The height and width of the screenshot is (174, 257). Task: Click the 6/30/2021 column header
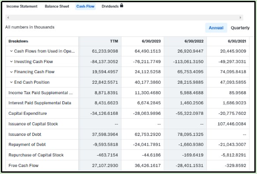(237, 41)
